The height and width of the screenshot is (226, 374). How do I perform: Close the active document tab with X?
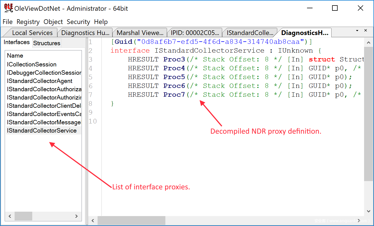[x=366, y=31]
